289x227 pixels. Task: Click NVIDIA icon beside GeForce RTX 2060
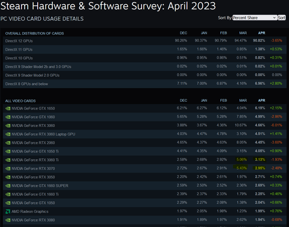click(x=8, y=143)
